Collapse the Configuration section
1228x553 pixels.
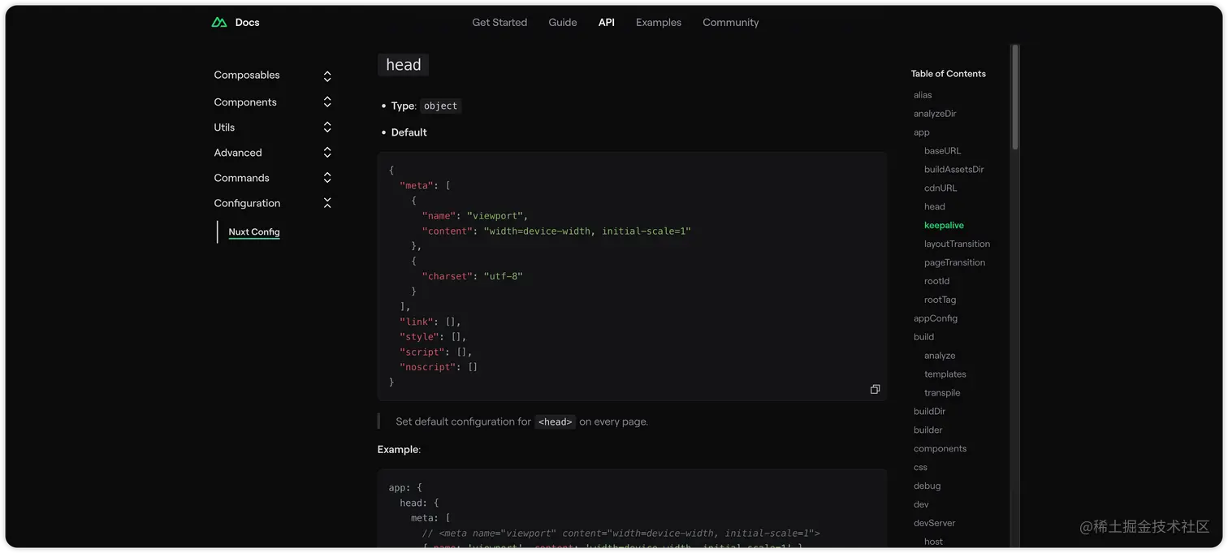327,203
